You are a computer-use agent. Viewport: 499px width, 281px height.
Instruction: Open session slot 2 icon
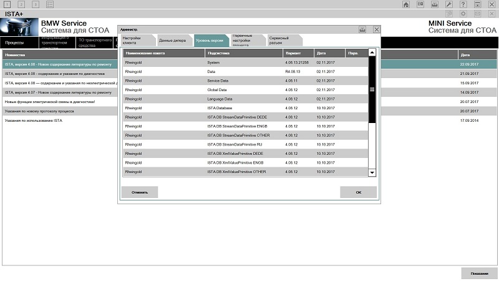point(21,4)
